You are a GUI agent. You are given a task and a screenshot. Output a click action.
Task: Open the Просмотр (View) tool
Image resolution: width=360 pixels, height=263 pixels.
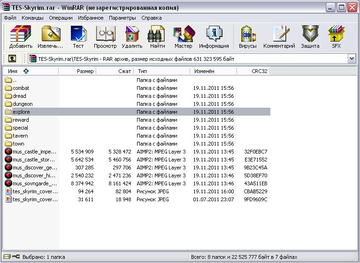[105, 37]
